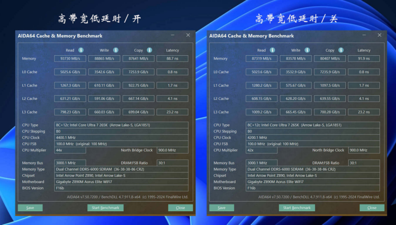Click Save button in right AIDA64 window

click(221, 207)
